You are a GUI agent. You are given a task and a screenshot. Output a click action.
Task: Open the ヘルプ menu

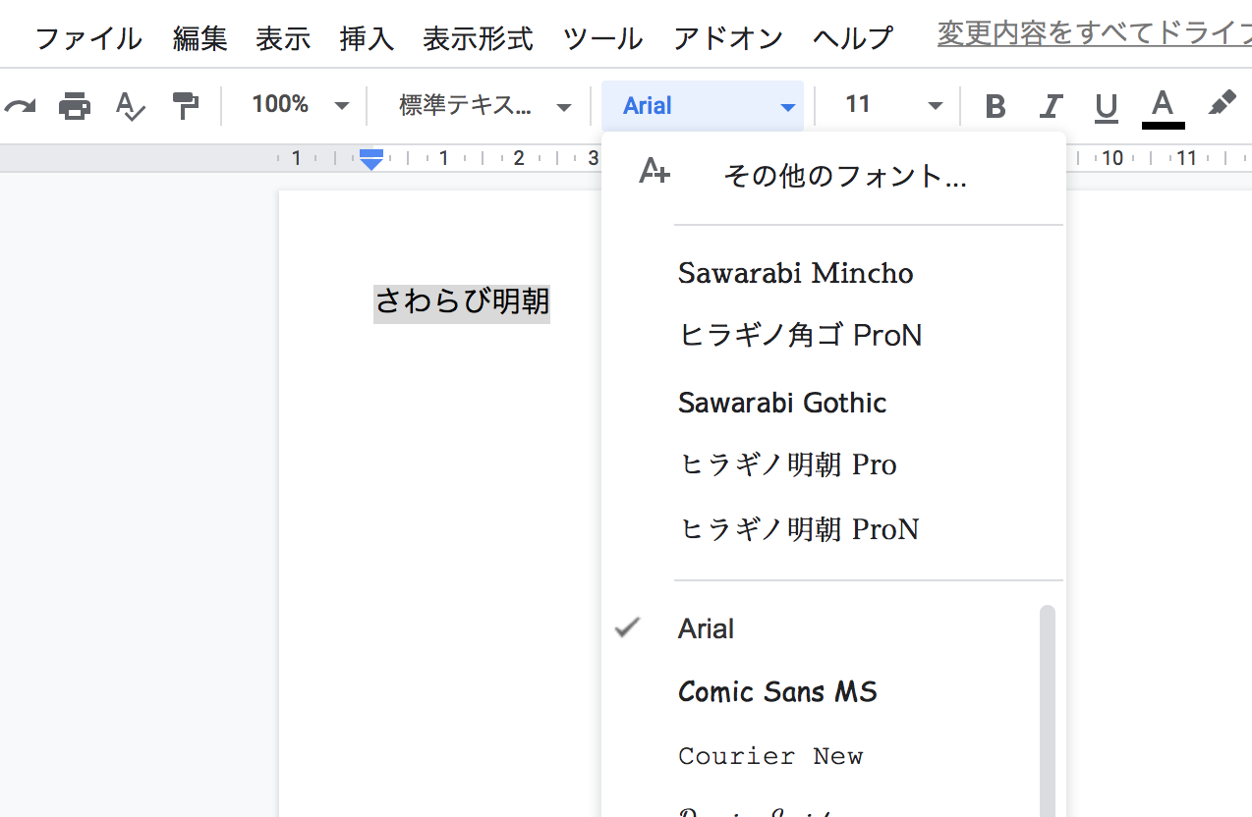tap(853, 39)
